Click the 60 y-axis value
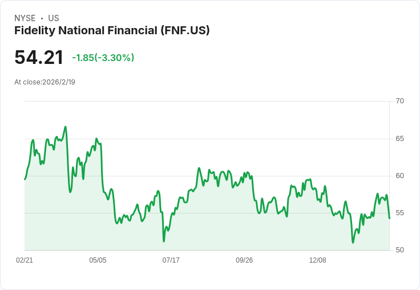This screenshot has height=290, width=420. pyautogui.click(x=399, y=176)
